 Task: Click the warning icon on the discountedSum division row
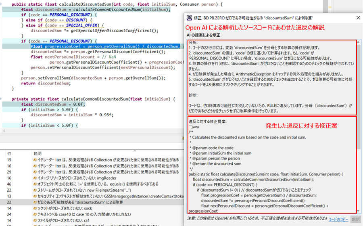pos(35,202)
